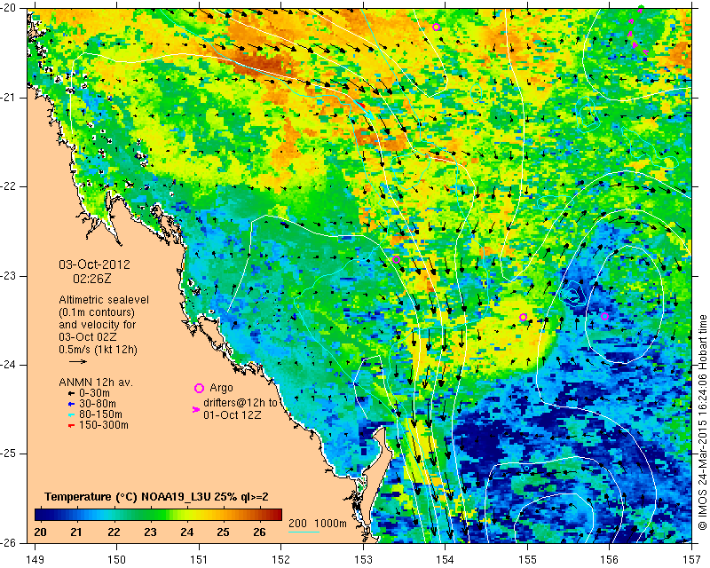
Task: Click the longitude axis label '149'
Action: (35, 560)
